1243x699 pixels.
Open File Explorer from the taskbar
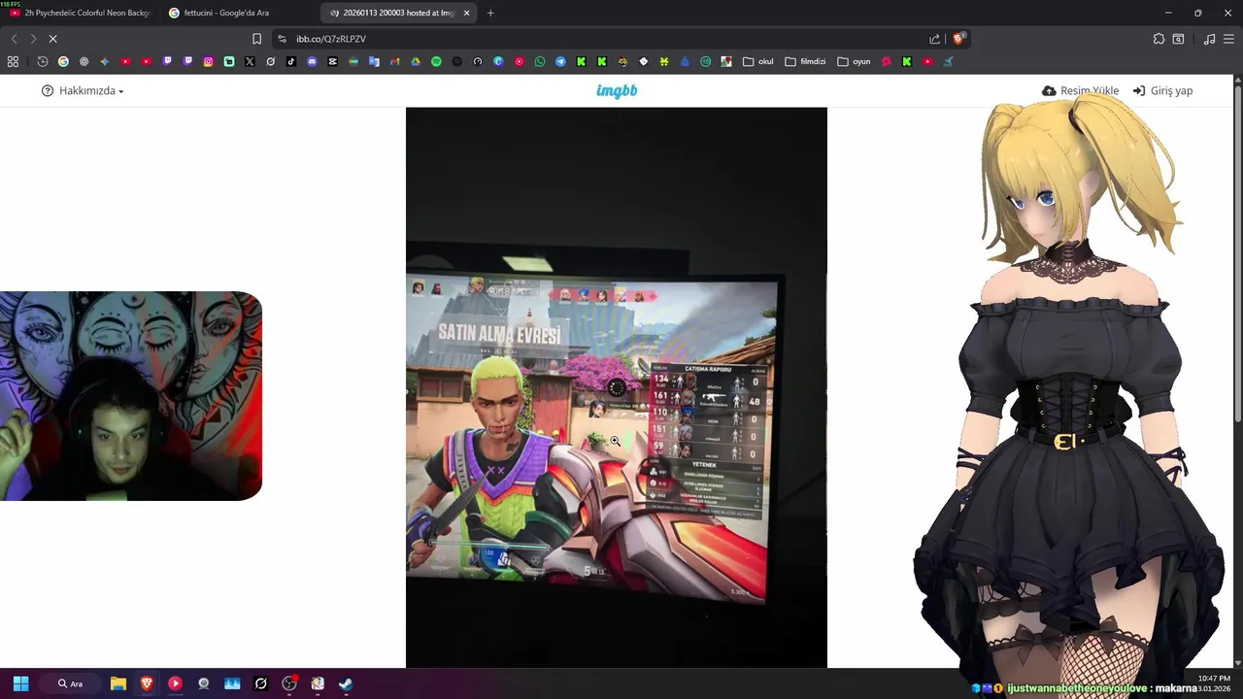(118, 683)
